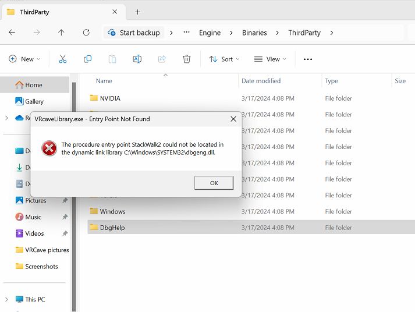Expand the This PC tree node

[x=6, y=299]
